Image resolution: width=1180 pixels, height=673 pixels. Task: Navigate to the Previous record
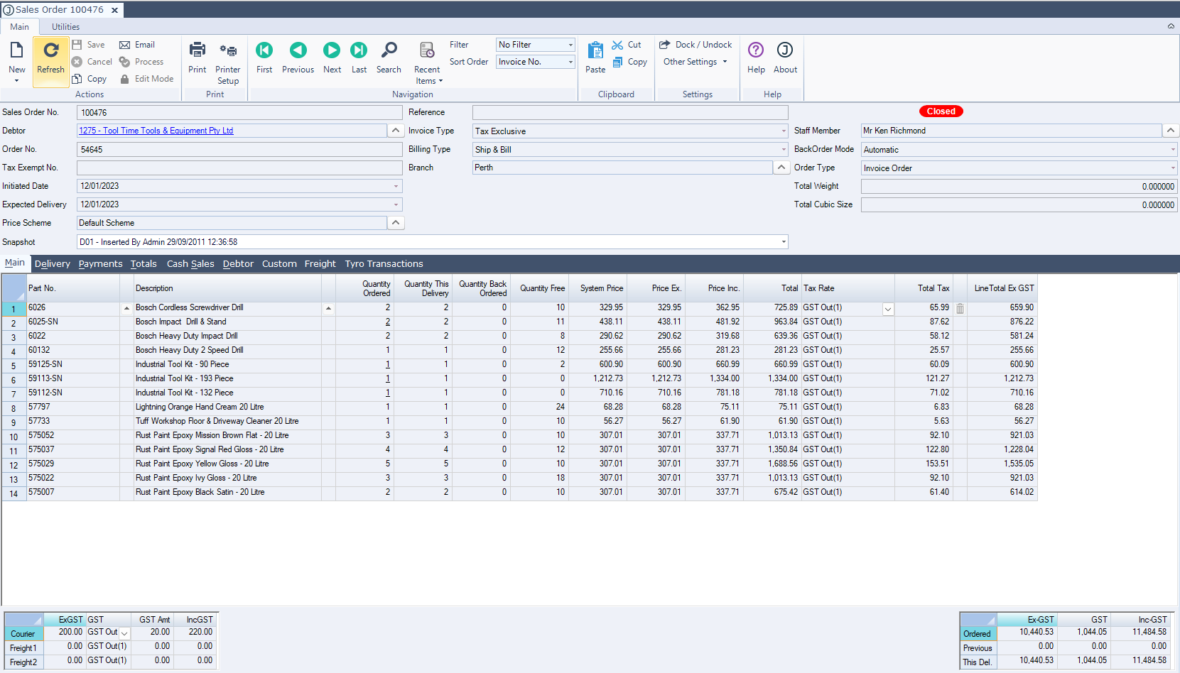[x=298, y=51]
